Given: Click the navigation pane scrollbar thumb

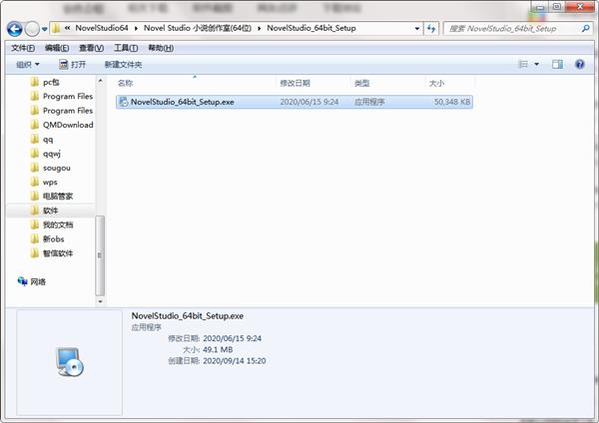Looking at the screenshot, I should 100,255.
